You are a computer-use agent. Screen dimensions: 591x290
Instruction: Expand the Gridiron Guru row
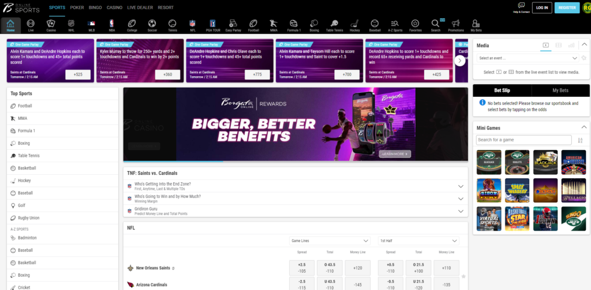tap(295, 211)
